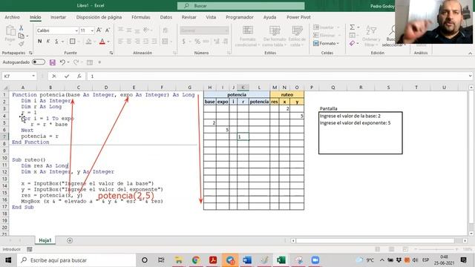Switch to the Programador tab

click(x=240, y=17)
